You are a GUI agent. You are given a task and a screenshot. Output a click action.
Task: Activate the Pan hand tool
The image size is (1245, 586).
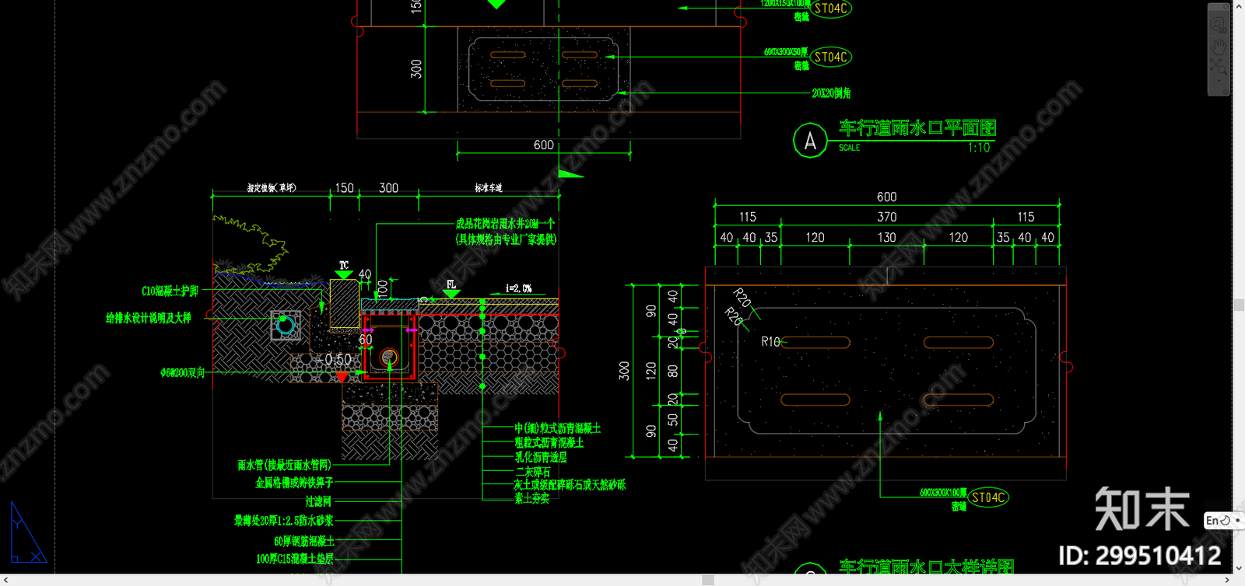1218,47
